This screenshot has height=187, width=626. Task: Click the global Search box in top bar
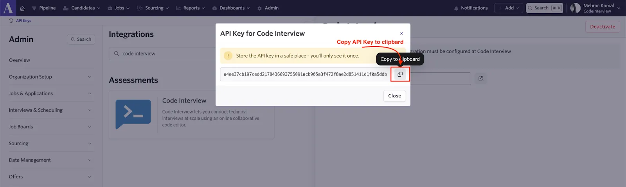(x=545, y=8)
